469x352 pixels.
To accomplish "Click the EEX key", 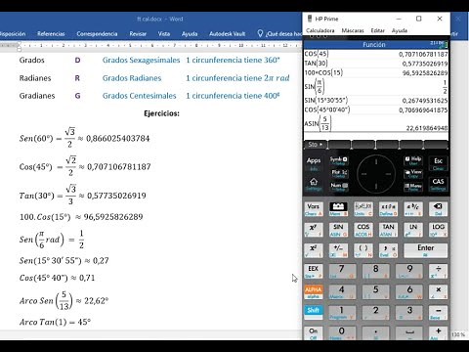I will (314, 271).
